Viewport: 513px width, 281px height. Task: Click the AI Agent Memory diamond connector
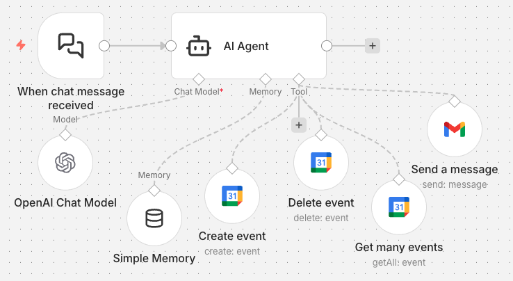[265, 78]
